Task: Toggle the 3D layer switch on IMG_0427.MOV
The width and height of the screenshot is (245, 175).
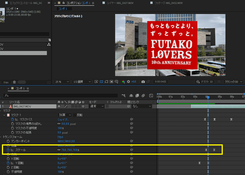Action: [83, 106]
